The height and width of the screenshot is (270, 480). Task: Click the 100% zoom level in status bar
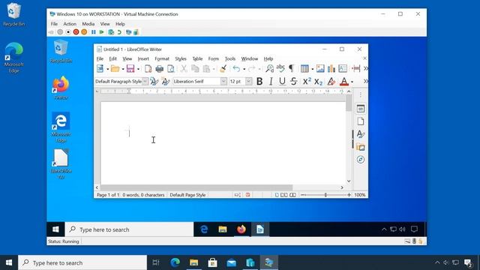360,195
